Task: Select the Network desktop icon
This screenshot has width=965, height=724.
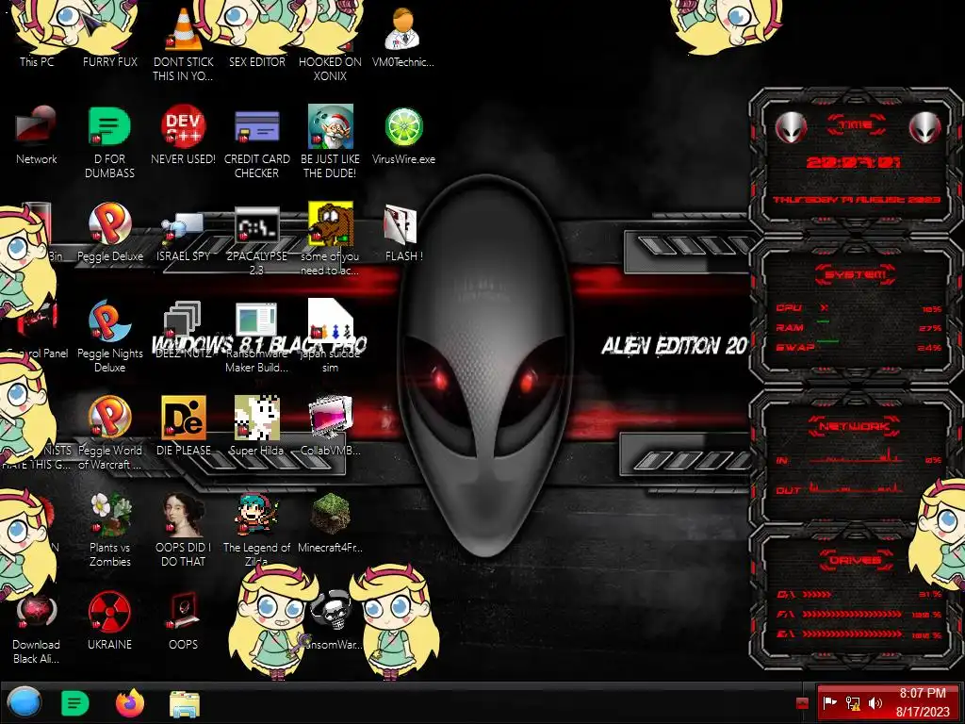Action: coord(37,127)
